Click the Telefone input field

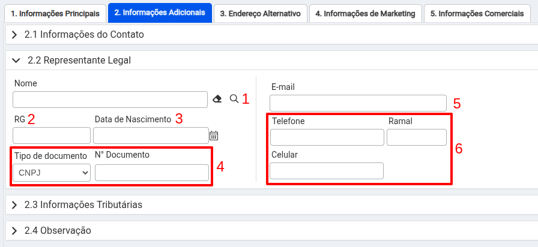click(x=327, y=137)
